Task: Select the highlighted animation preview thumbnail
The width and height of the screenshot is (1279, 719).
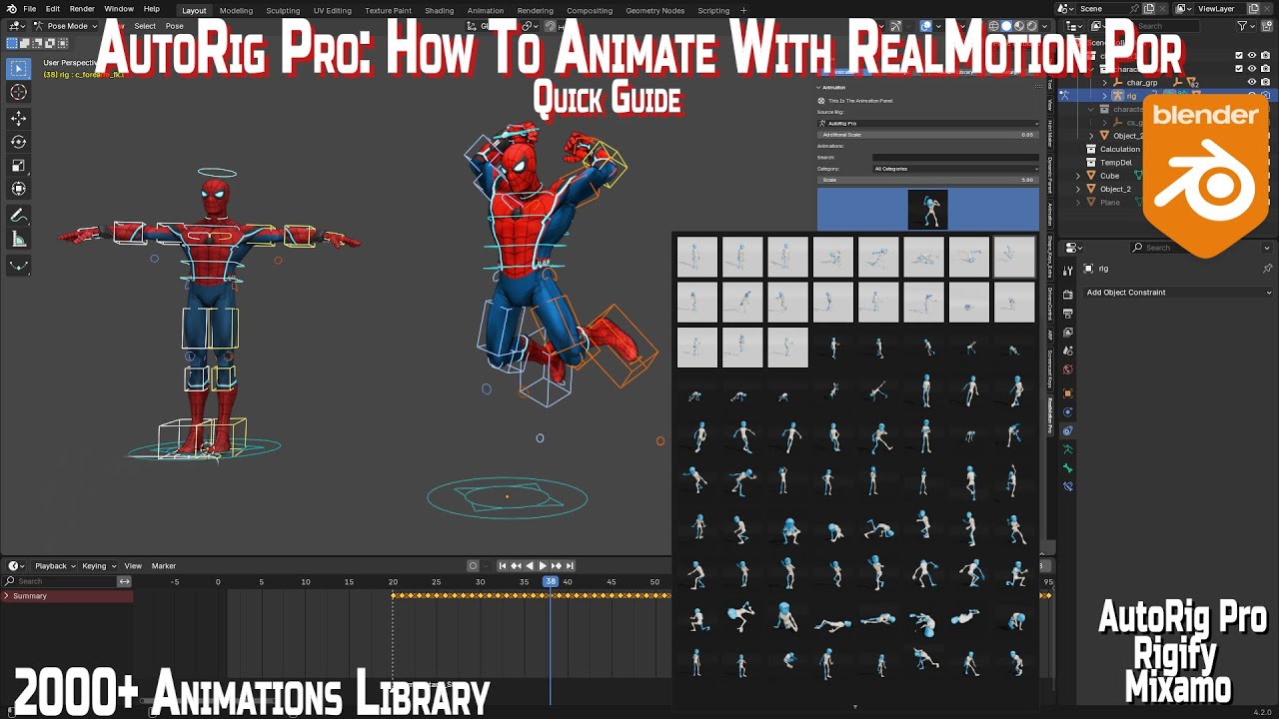Action: point(928,210)
